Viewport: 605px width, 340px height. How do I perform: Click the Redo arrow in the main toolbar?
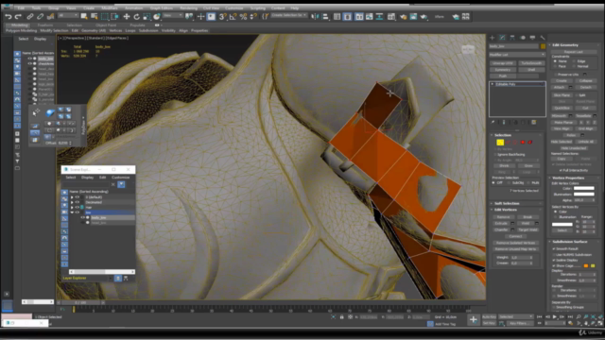pyautogui.click(x=18, y=17)
